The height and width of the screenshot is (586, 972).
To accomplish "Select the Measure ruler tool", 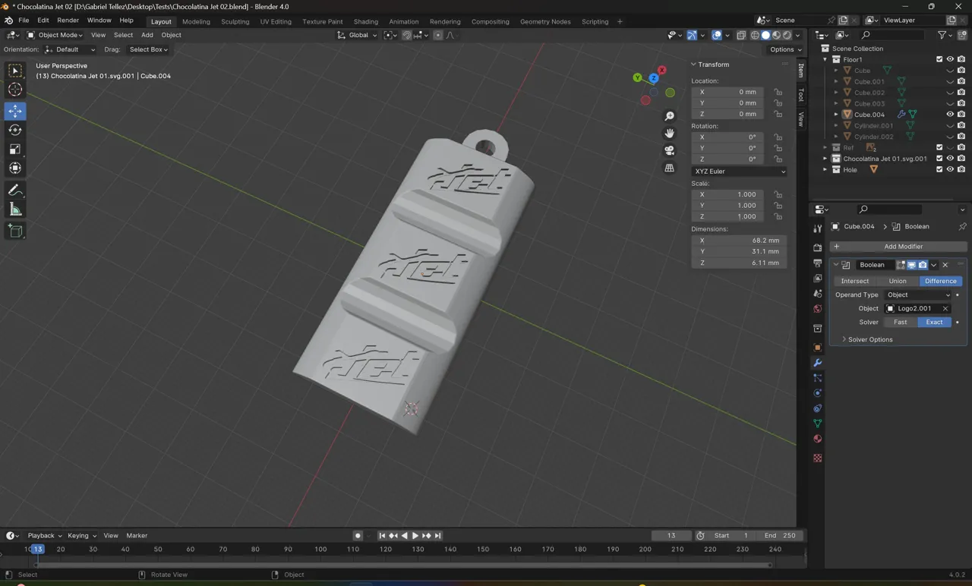I will (15, 209).
